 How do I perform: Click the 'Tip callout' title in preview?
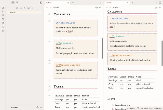coord(119,36)
